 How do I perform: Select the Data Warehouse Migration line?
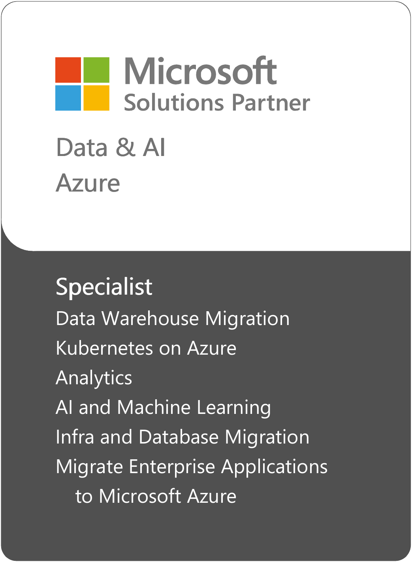pos(173,319)
